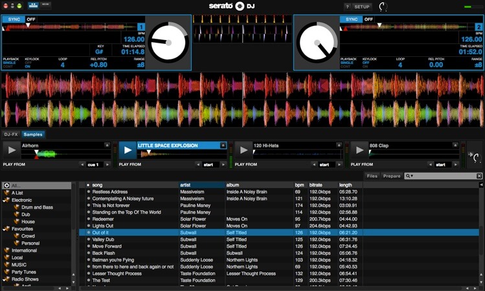Image resolution: width=485 pixels, height=291 pixels.
Task: Select the two-deck view mode icon
Action: [33, 5]
